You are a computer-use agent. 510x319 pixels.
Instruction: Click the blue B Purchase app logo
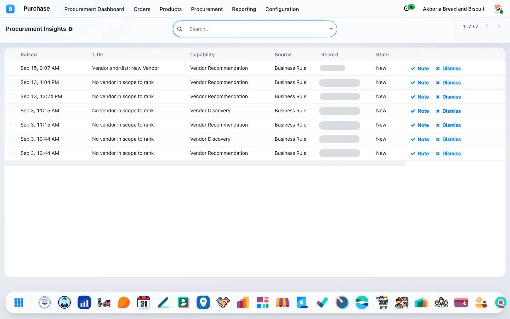pos(10,9)
